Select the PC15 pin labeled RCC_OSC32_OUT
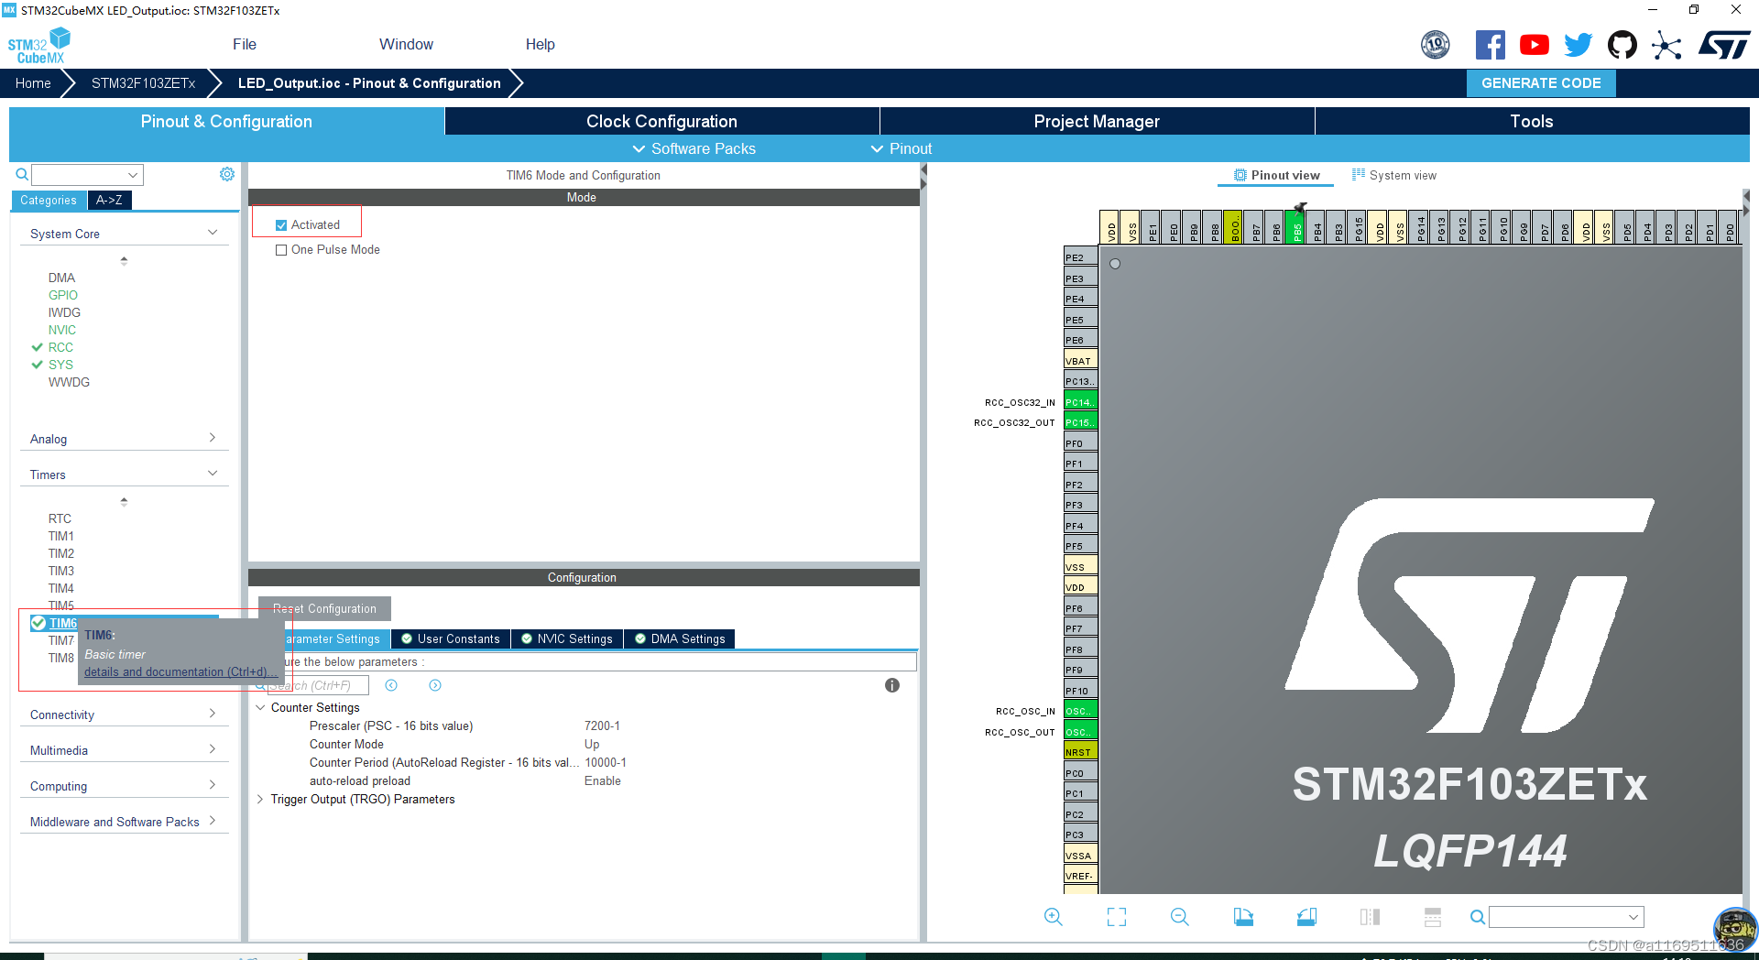 [1080, 422]
